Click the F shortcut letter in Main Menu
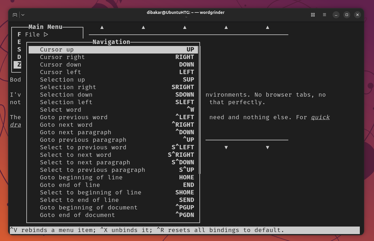The width and height of the screenshot is (374, 241). coord(19,34)
